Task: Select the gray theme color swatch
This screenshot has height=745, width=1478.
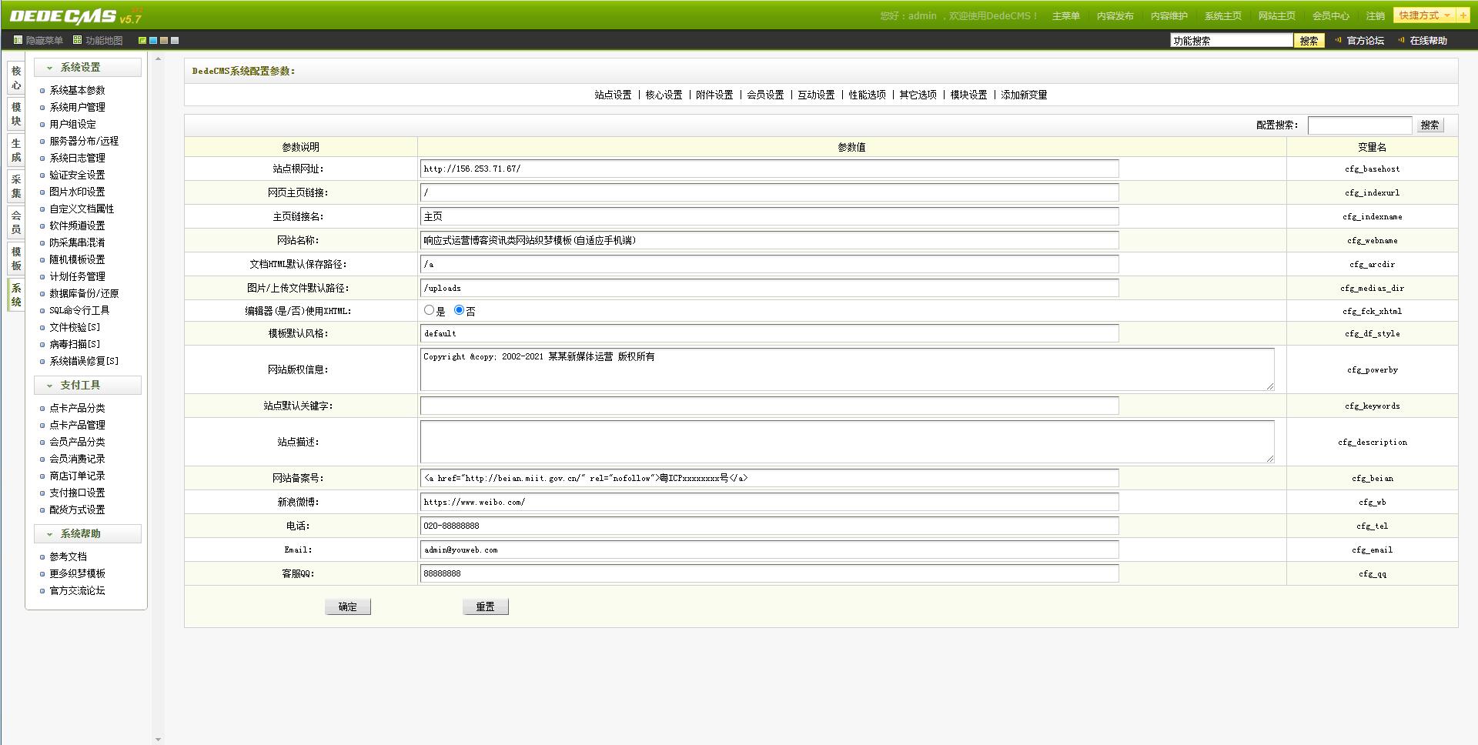Action: pyautogui.click(x=175, y=40)
